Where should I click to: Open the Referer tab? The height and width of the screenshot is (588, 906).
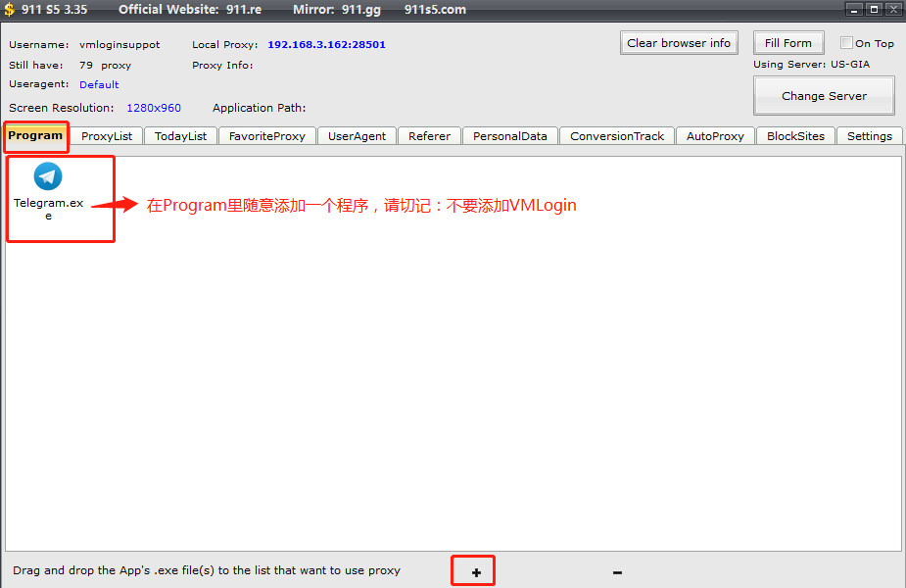429,136
